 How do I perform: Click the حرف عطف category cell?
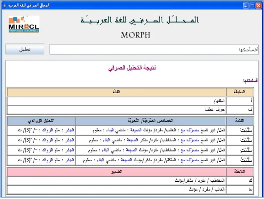click(x=116, y=110)
